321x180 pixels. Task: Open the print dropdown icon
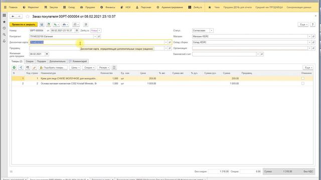coord(65,24)
